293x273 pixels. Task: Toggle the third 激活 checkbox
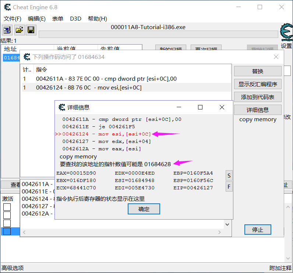[x=7, y=223]
